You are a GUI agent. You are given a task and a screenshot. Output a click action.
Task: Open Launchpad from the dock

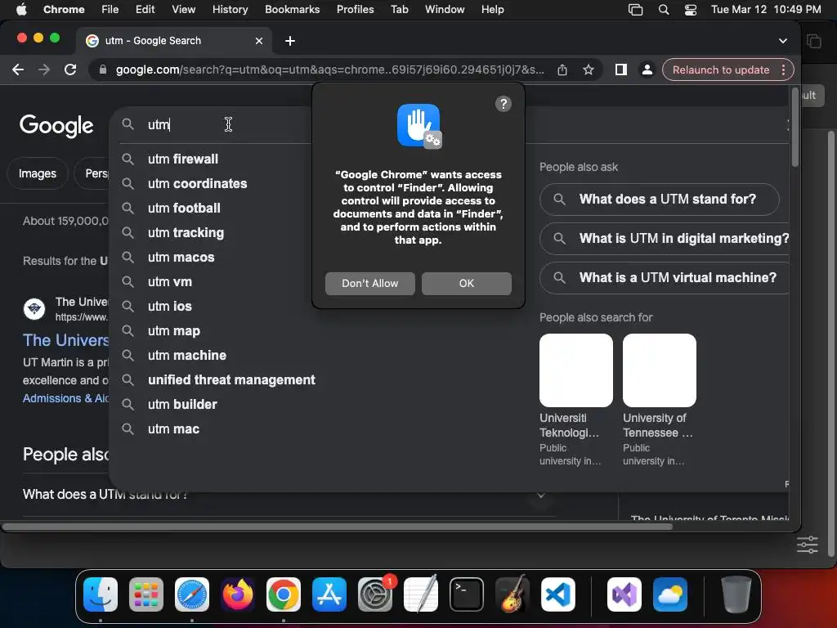[146, 594]
